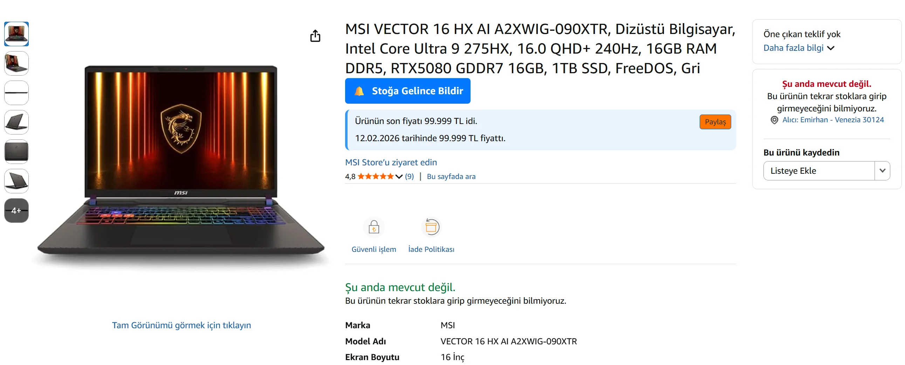Open the Güvenli işlem lock icon

click(373, 227)
